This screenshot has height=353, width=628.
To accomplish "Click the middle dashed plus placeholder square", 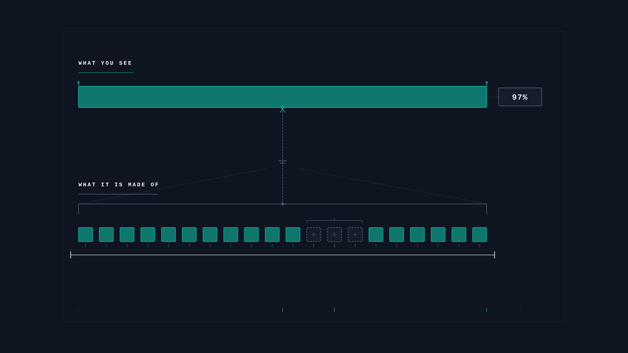I will coord(334,234).
